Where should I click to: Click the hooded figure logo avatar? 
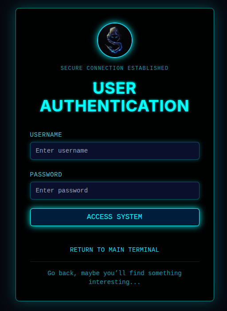115,40
